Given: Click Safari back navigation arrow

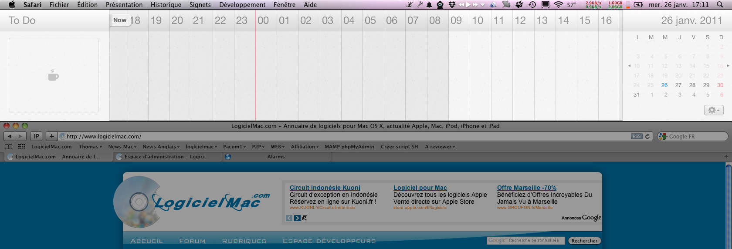Looking at the screenshot, I should click(10, 136).
